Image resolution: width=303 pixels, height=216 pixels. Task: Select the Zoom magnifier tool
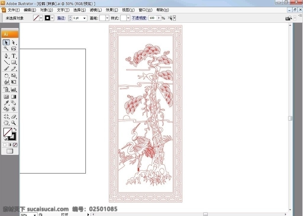pyautogui.click(x=14, y=123)
